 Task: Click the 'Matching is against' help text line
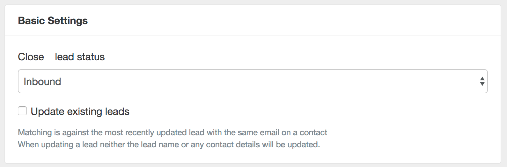173,132
